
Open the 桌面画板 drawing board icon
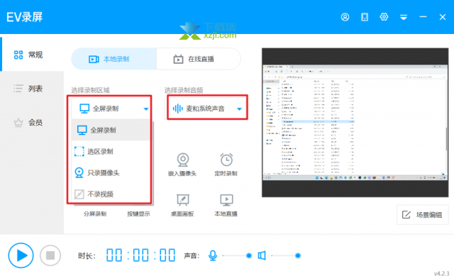[183, 200]
